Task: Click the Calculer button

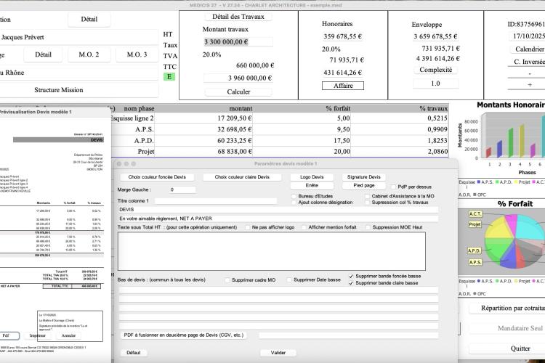Action: [x=238, y=91]
